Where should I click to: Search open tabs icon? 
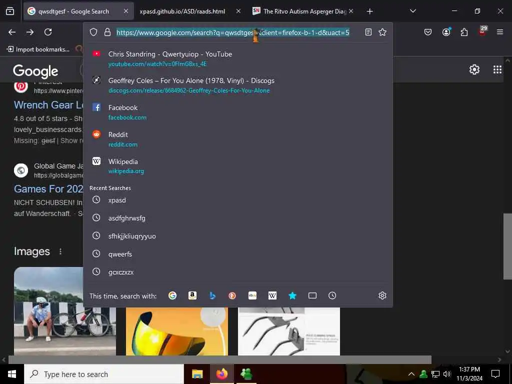tap(312, 295)
